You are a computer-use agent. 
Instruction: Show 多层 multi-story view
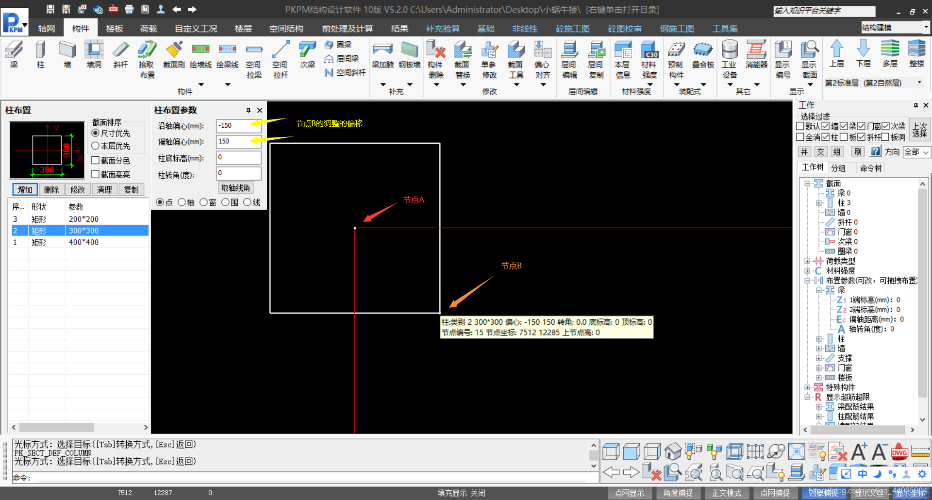[x=890, y=53]
